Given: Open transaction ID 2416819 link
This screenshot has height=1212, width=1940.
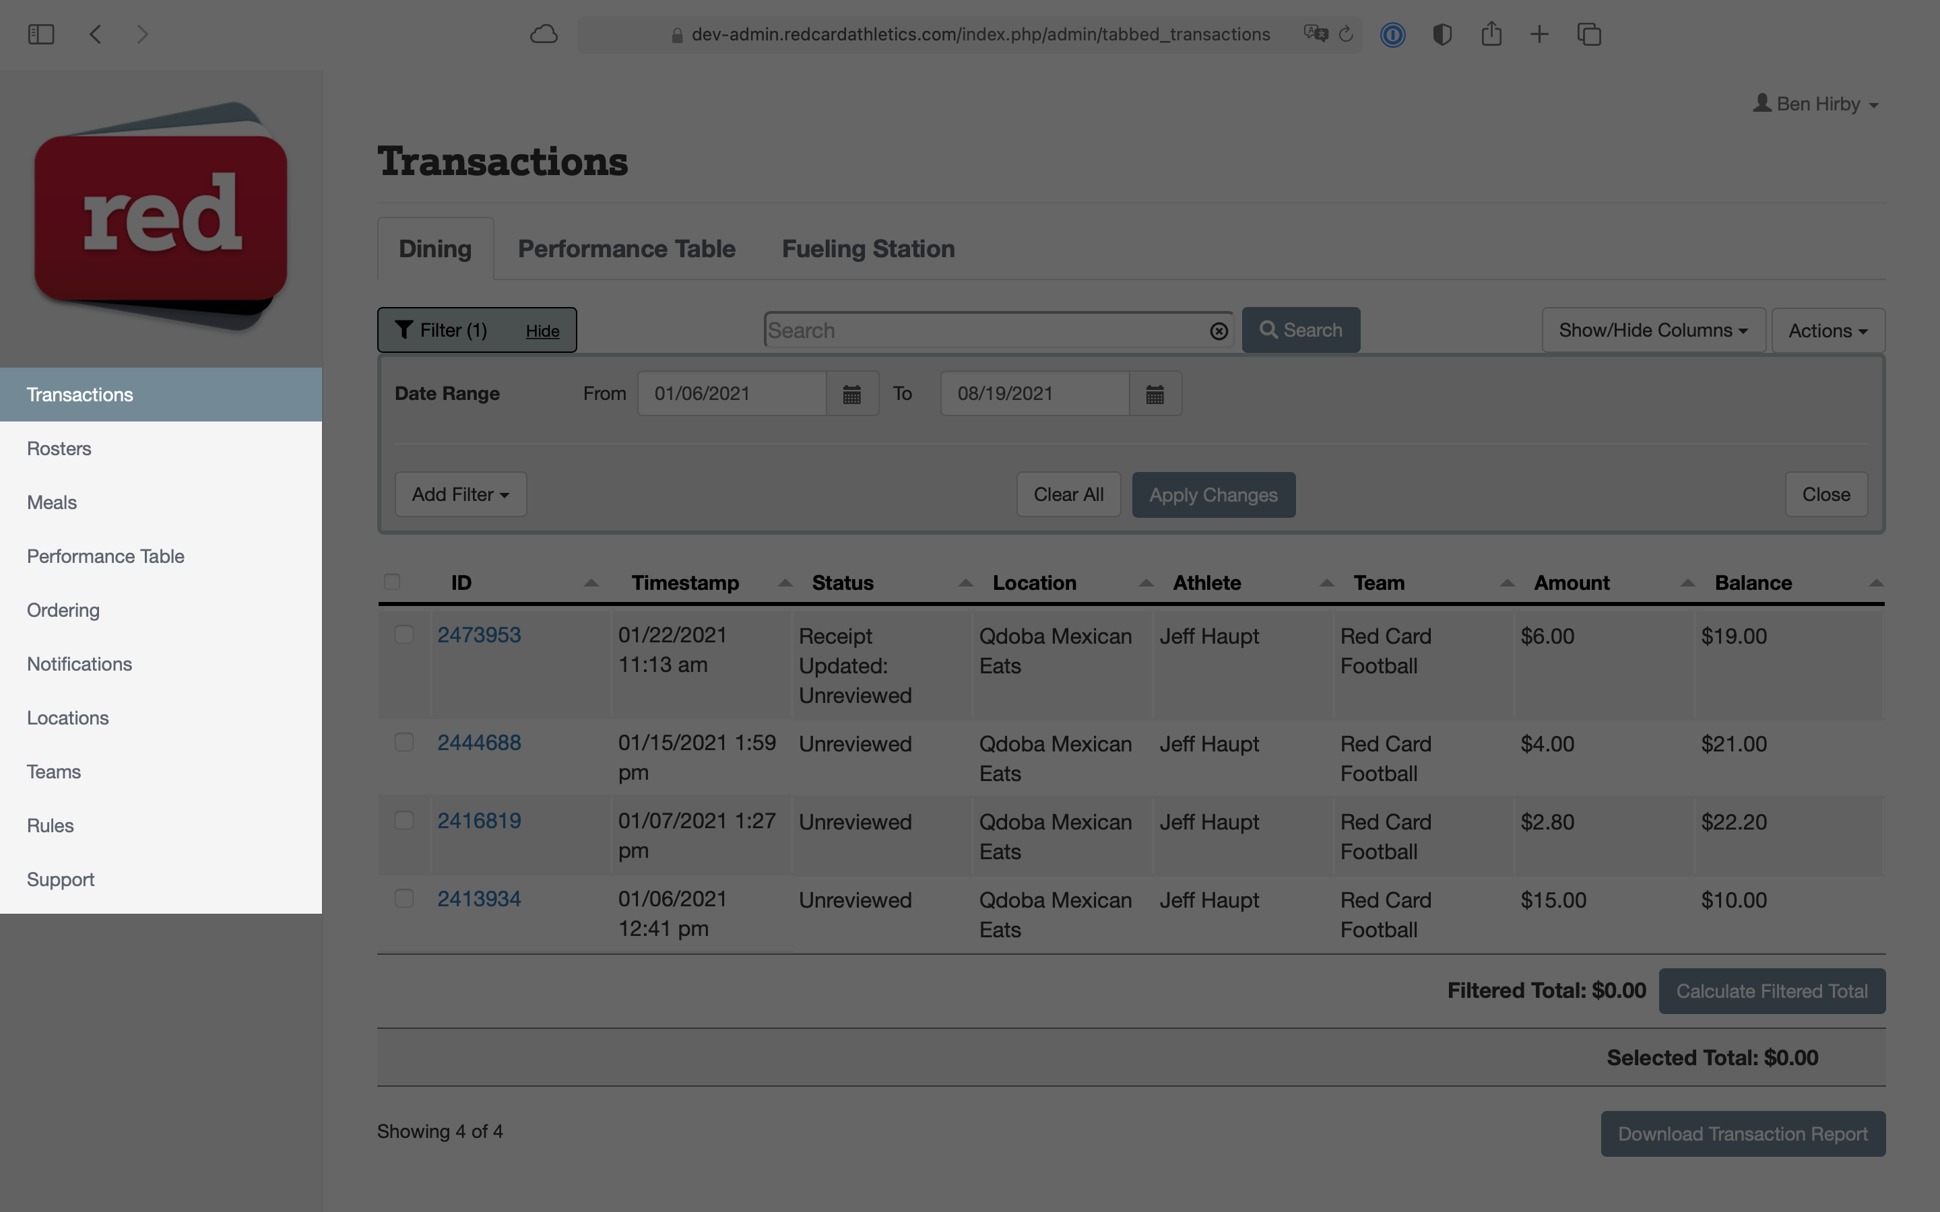Looking at the screenshot, I should (480, 820).
